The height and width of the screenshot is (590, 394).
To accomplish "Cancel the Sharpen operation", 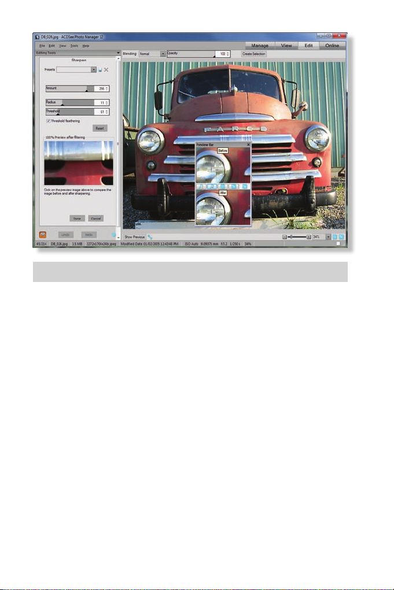I will pos(95,218).
